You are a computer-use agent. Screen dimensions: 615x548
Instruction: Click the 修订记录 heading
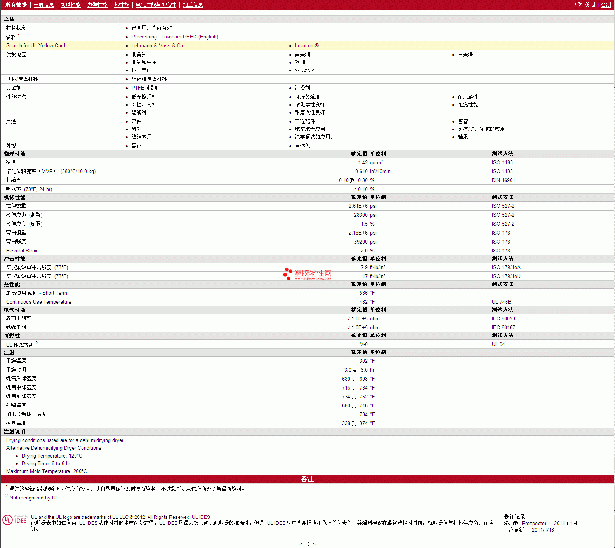[x=514, y=517]
